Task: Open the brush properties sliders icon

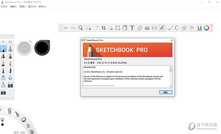Action: [3, 42]
